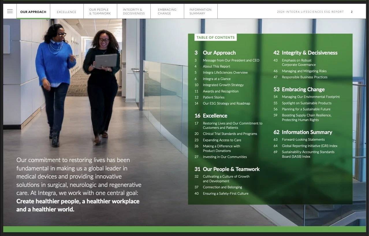Switch to the Excellence tab

coord(67,12)
